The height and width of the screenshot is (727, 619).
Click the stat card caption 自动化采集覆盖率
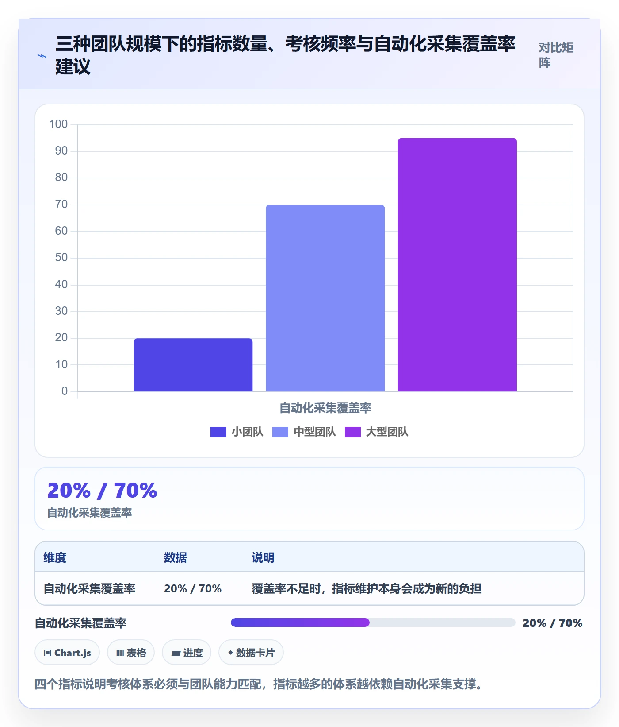coord(90,513)
